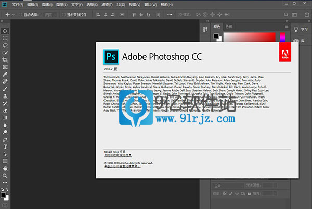
Task: Open the Filter menu
Action: click(107, 4)
